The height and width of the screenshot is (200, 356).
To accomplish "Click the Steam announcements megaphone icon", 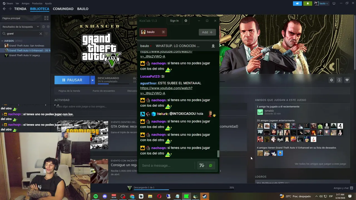I will [x=297, y=4].
